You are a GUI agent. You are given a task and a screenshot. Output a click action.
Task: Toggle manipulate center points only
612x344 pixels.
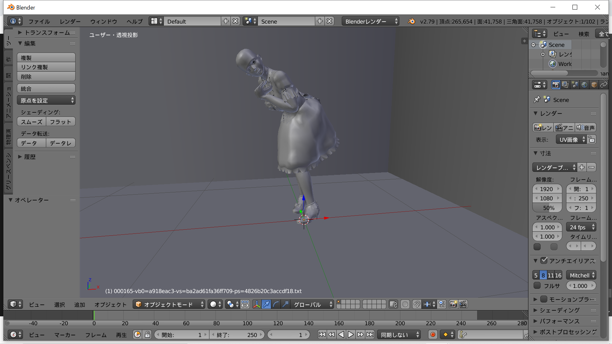(245, 304)
